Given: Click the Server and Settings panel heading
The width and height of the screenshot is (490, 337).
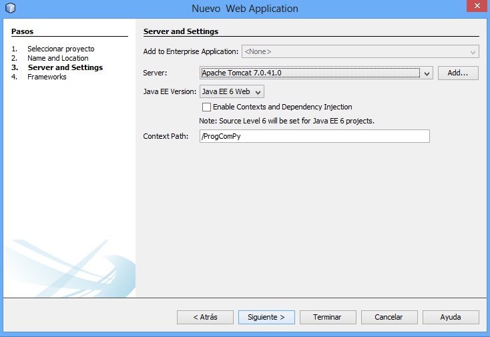Looking at the screenshot, I should (x=181, y=31).
